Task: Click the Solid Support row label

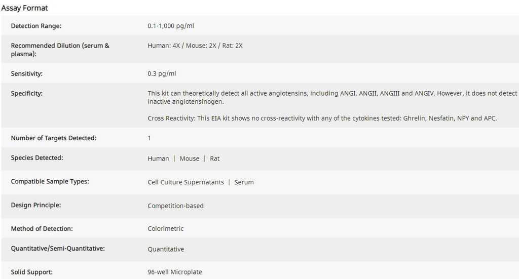Action: coord(31,272)
